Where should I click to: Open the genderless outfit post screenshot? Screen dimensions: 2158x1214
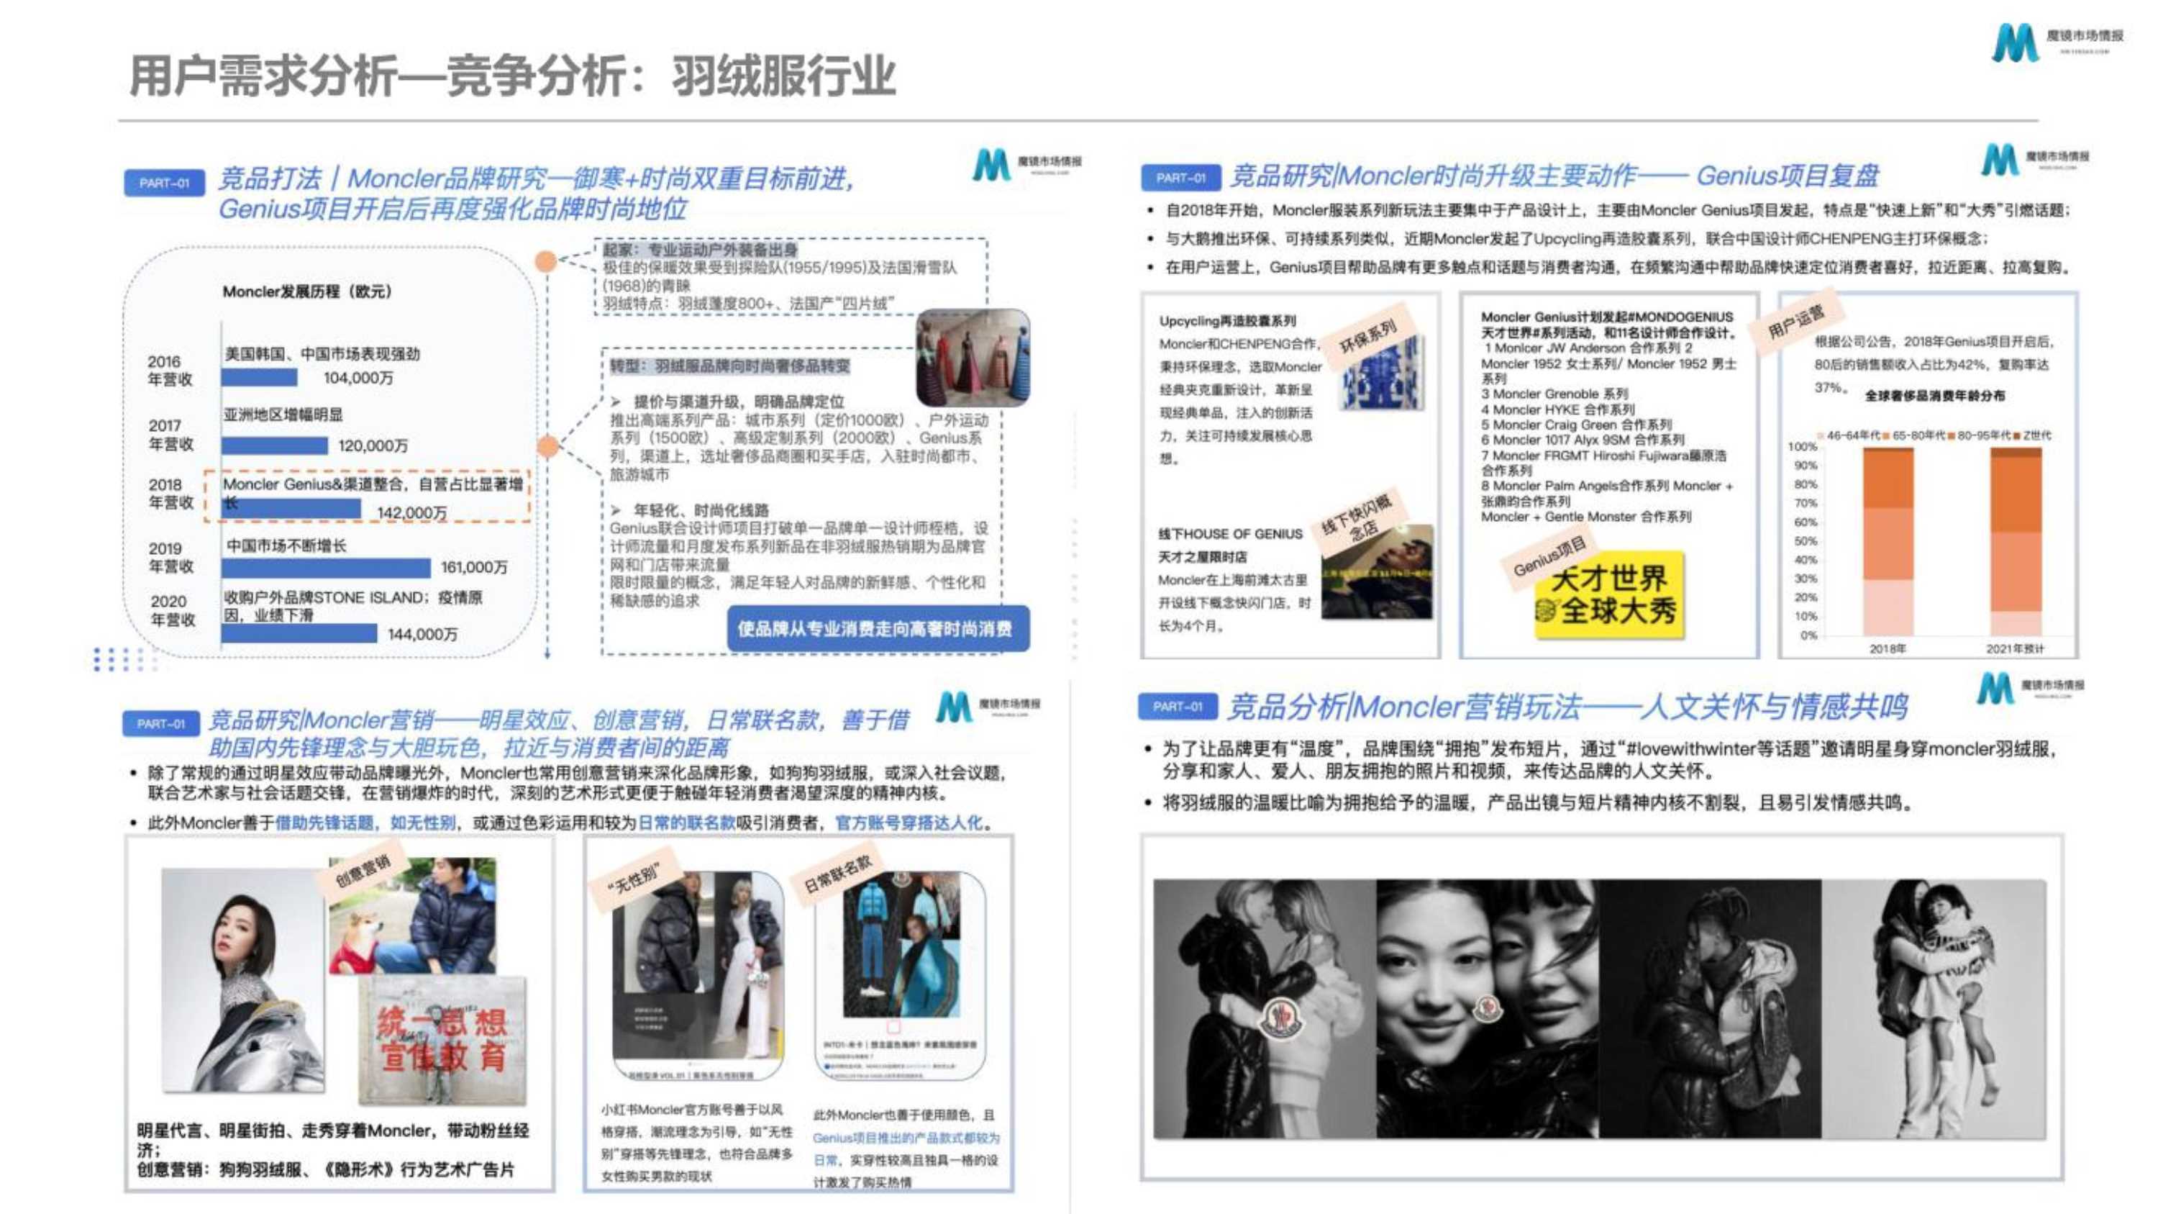pos(698,976)
